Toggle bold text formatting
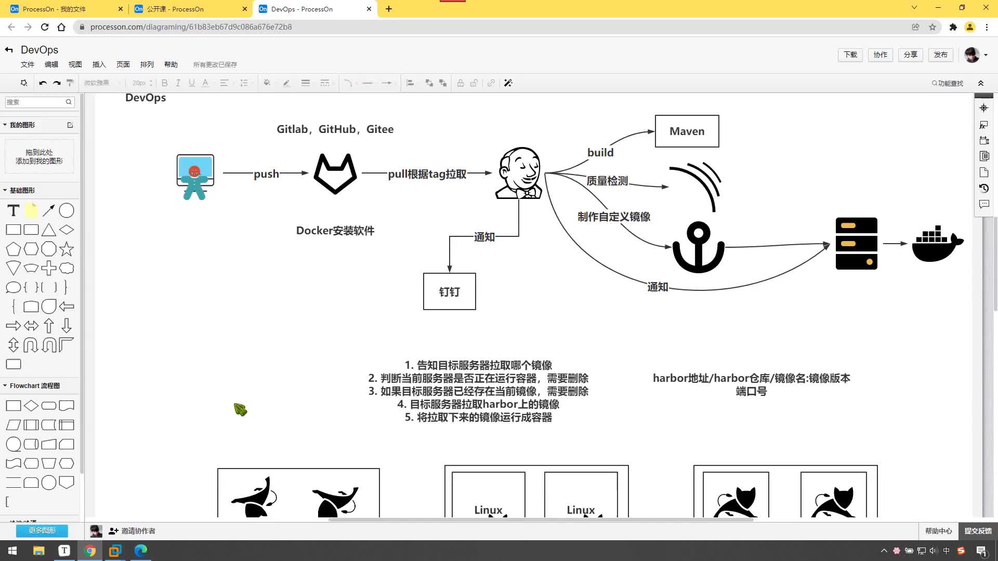 (x=165, y=83)
